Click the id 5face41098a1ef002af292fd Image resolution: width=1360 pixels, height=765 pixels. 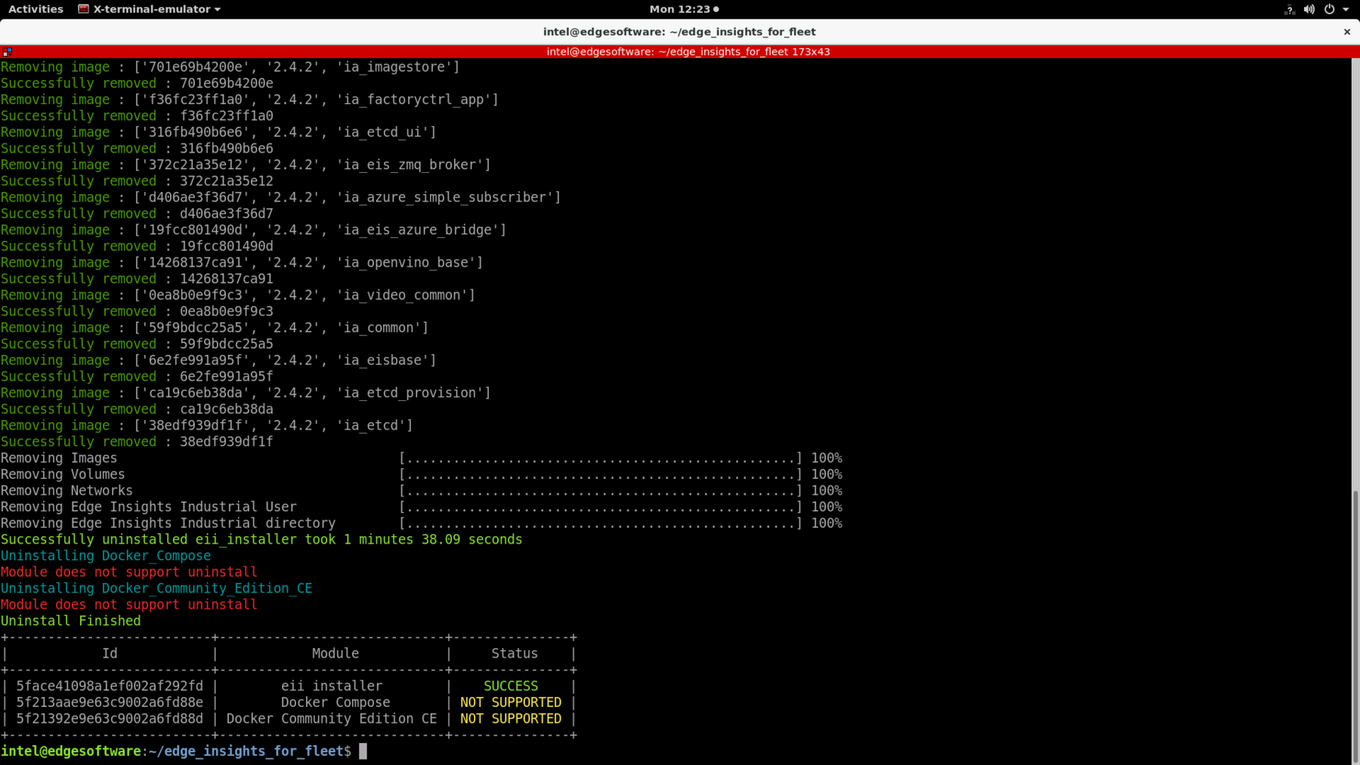pyautogui.click(x=110, y=686)
